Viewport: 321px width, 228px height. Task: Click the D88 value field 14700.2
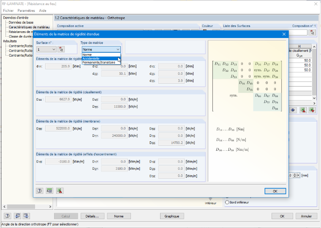[171, 143]
